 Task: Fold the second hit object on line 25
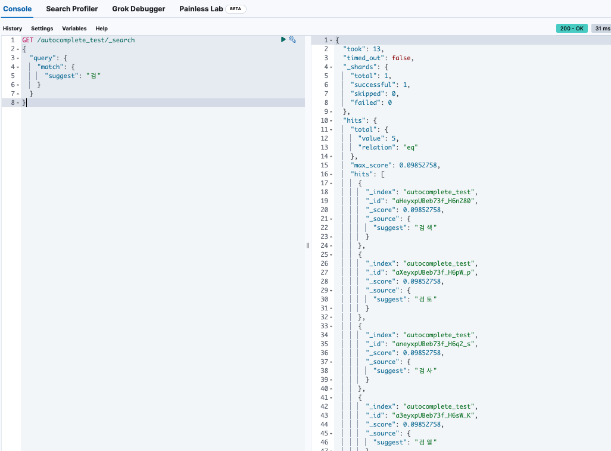click(x=331, y=254)
